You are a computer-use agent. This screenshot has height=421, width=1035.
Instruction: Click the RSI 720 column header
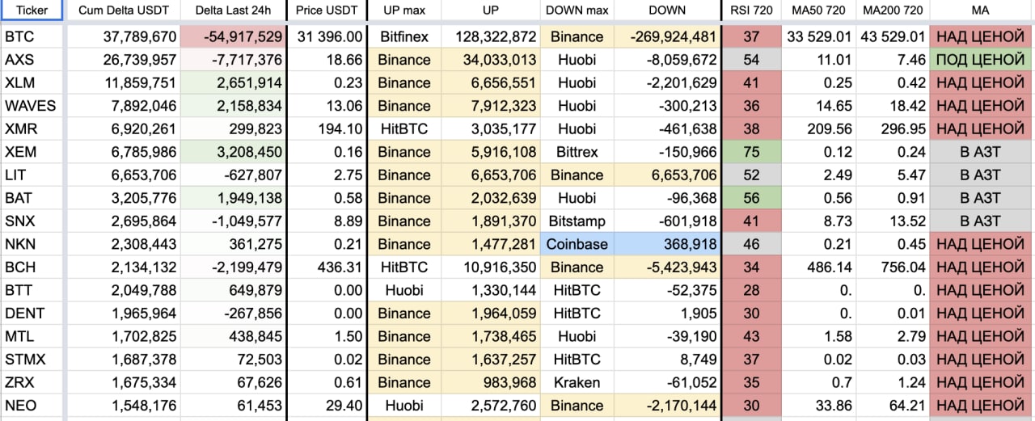(x=752, y=11)
